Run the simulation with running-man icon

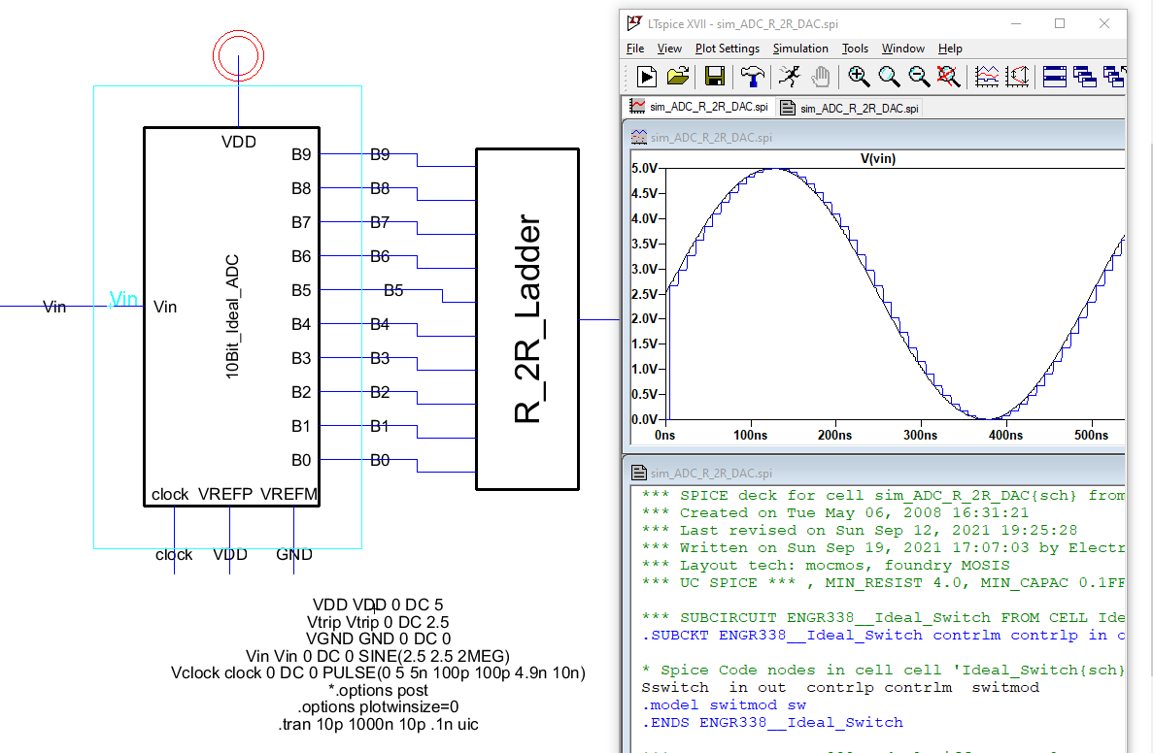tap(790, 77)
